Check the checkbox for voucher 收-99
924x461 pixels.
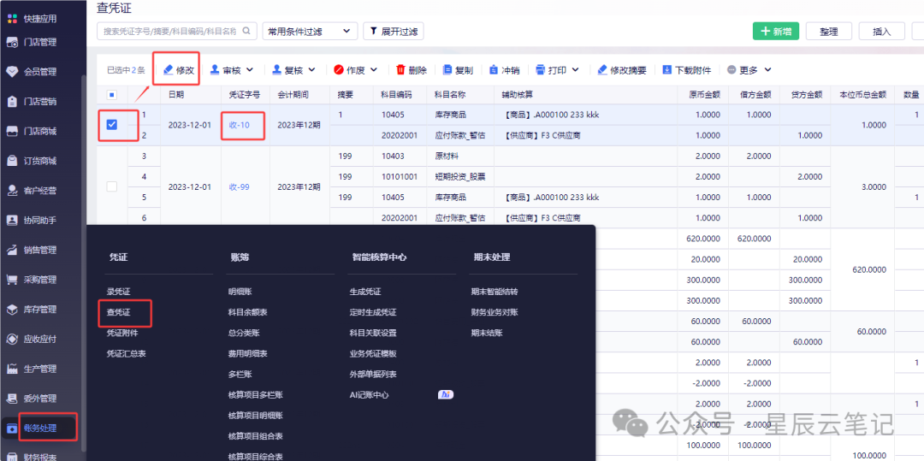tap(111, 186)
